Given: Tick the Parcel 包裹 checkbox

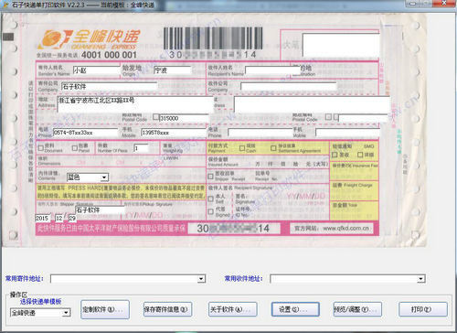Looking at the screenshot, I should pyautogui.click(x=75, y=148).
